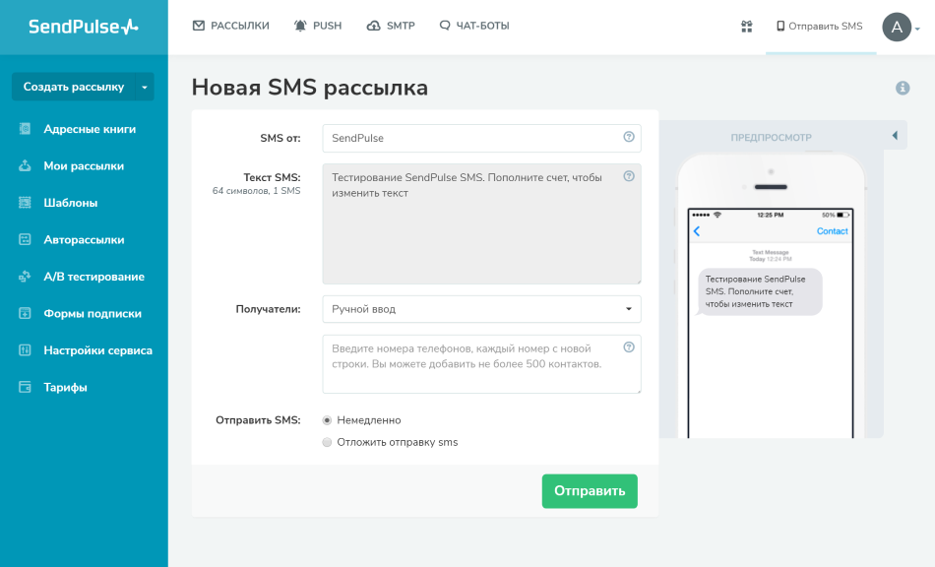Click the Contact link in the phone preview
935x567 pixels.
[x=832, y=231]
